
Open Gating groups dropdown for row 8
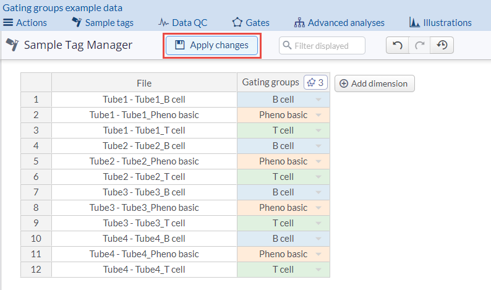pyautogui.click(x=318, y=208)
